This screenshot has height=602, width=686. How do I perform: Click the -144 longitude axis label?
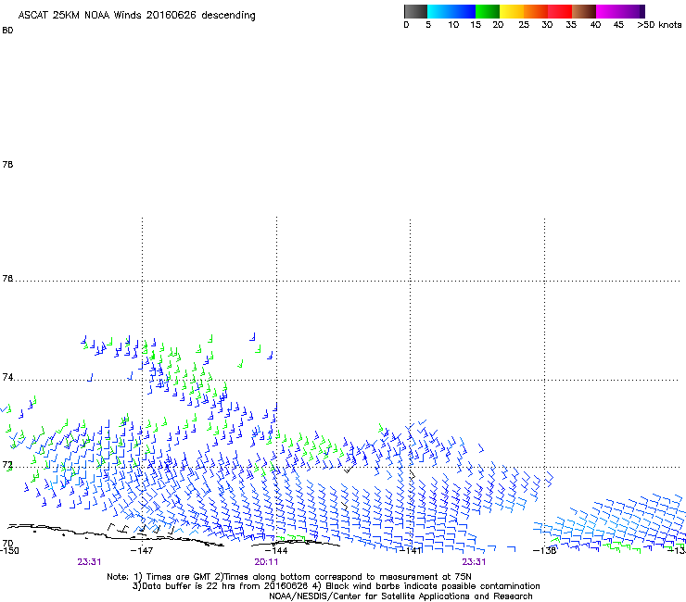click(276, 550)
